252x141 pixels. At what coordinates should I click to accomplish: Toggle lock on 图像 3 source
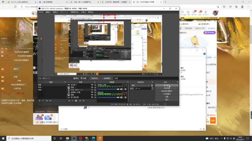point(95,87)
